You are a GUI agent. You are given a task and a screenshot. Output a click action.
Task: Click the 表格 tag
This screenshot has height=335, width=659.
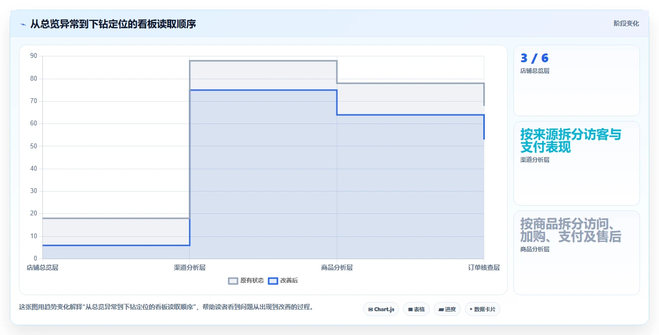[416, 309]
